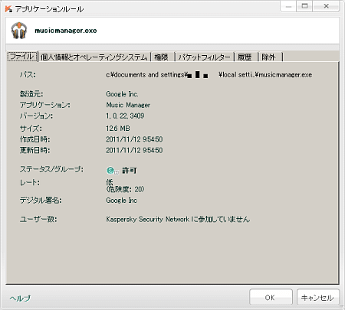Click the musicmanager.exe header title
Image resolution: width=345 pixels, height=310 pixels.
coord(66,31)
